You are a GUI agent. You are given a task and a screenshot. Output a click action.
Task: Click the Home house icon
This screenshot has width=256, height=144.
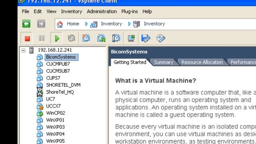60,24
